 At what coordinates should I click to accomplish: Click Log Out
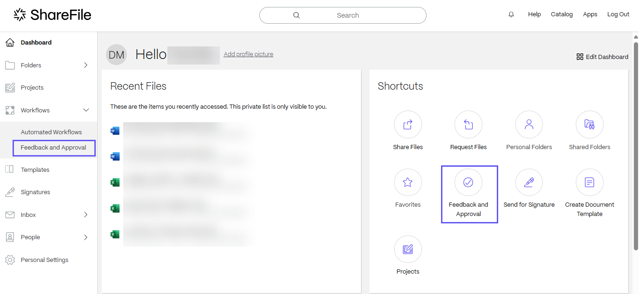tap(618, 14)
